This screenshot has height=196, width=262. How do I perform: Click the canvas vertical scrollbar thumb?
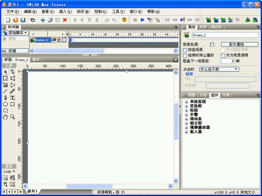(176, 121)
